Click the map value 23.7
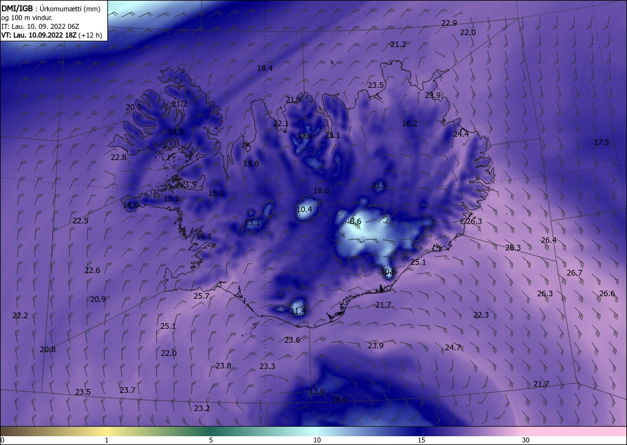The height and width of the screenshot is (445, 627). coord(127,390)
